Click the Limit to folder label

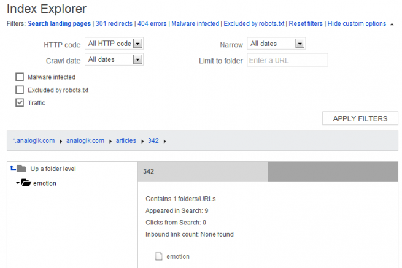[x=221, y=61]
